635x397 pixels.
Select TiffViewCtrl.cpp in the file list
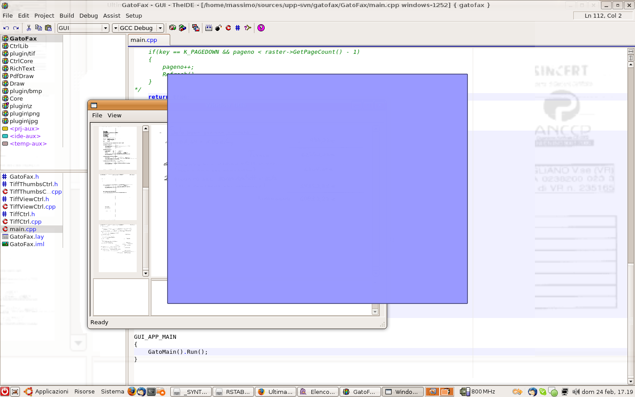coord(33,206)
